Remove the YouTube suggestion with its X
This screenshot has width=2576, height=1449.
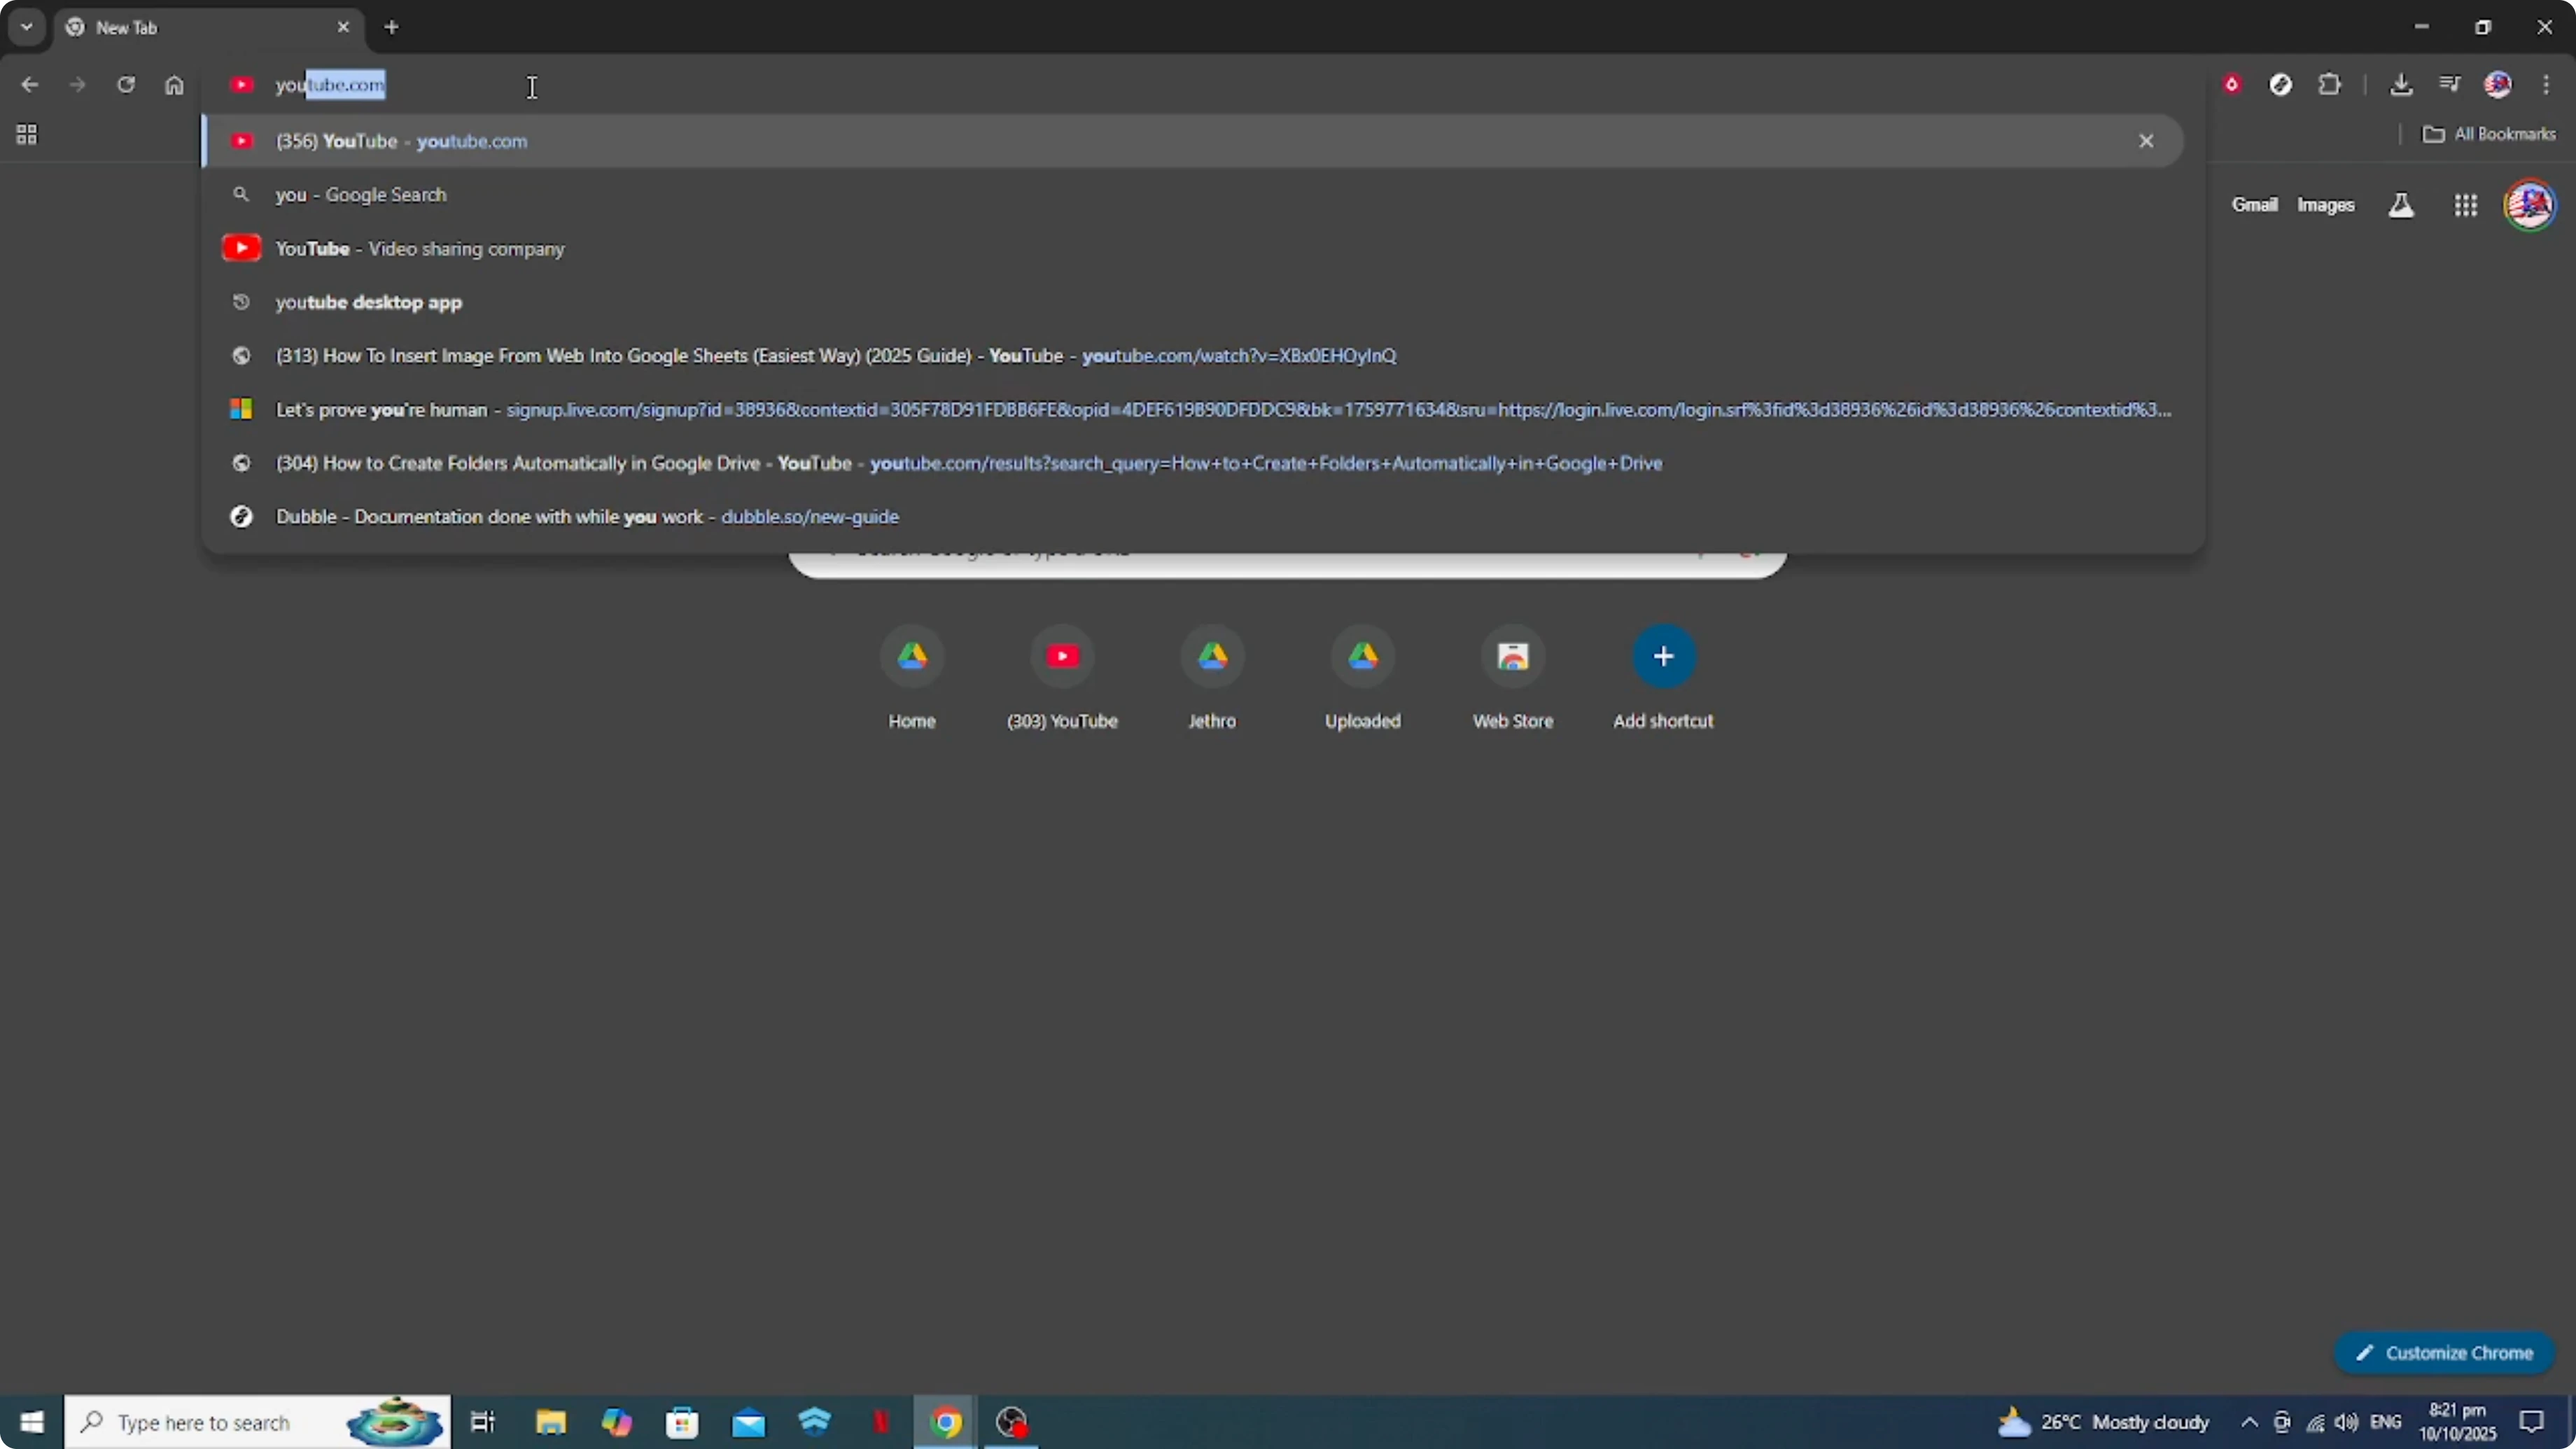pyautogui.click(x=2146, y=141)
